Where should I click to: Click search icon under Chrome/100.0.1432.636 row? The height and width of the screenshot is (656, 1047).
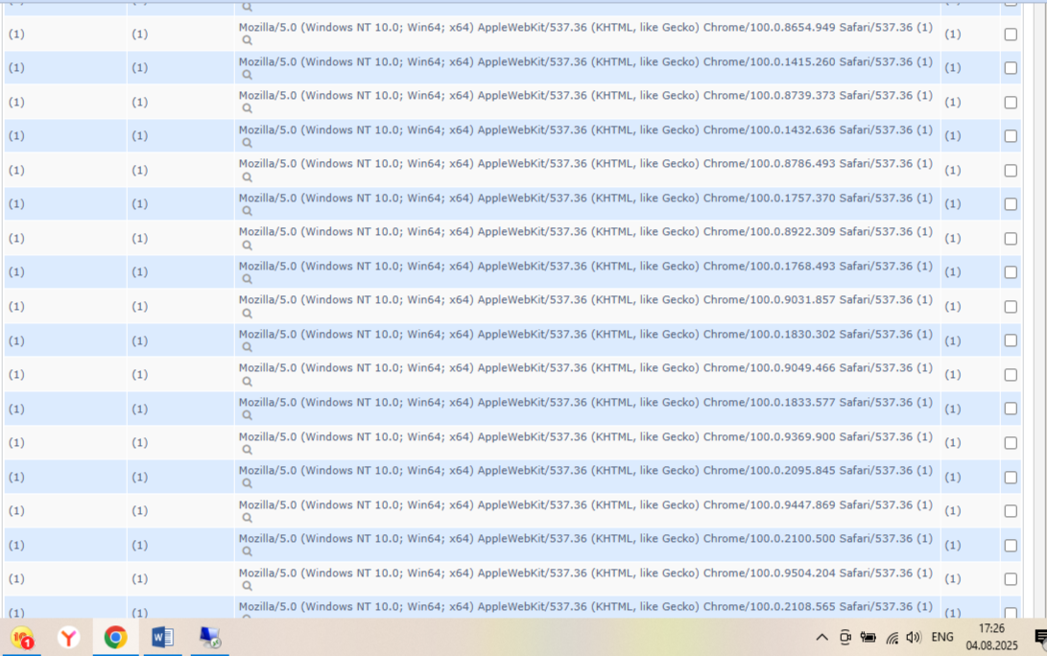(247, 143)
